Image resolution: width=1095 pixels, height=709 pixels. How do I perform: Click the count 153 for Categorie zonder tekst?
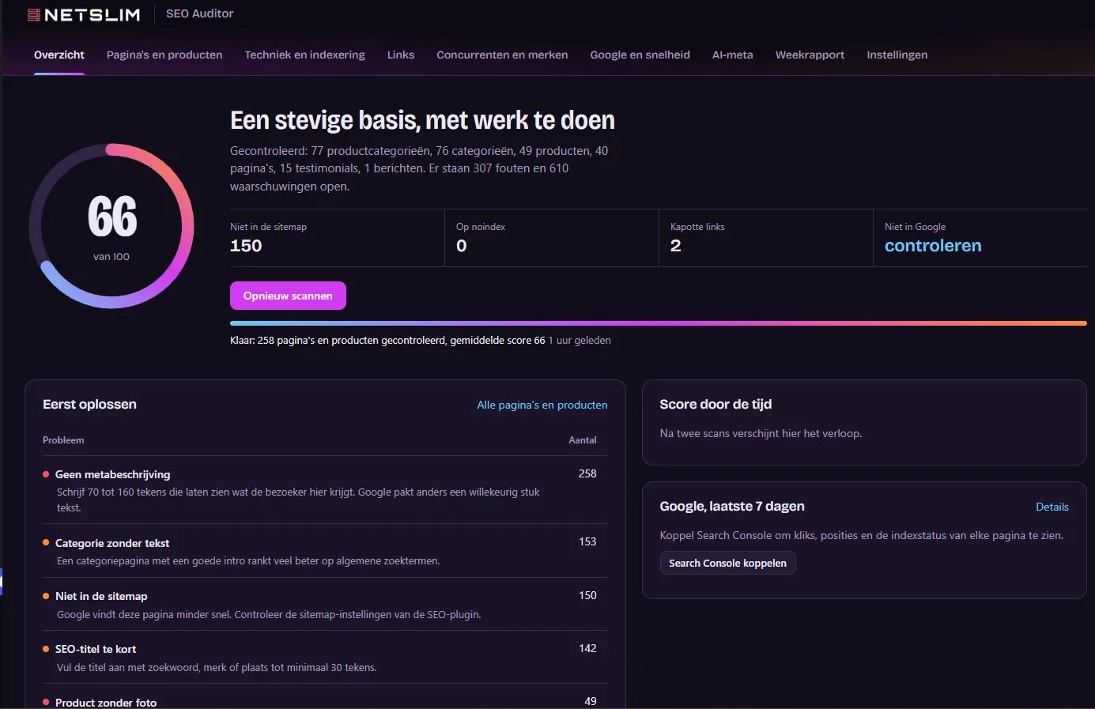587,541
